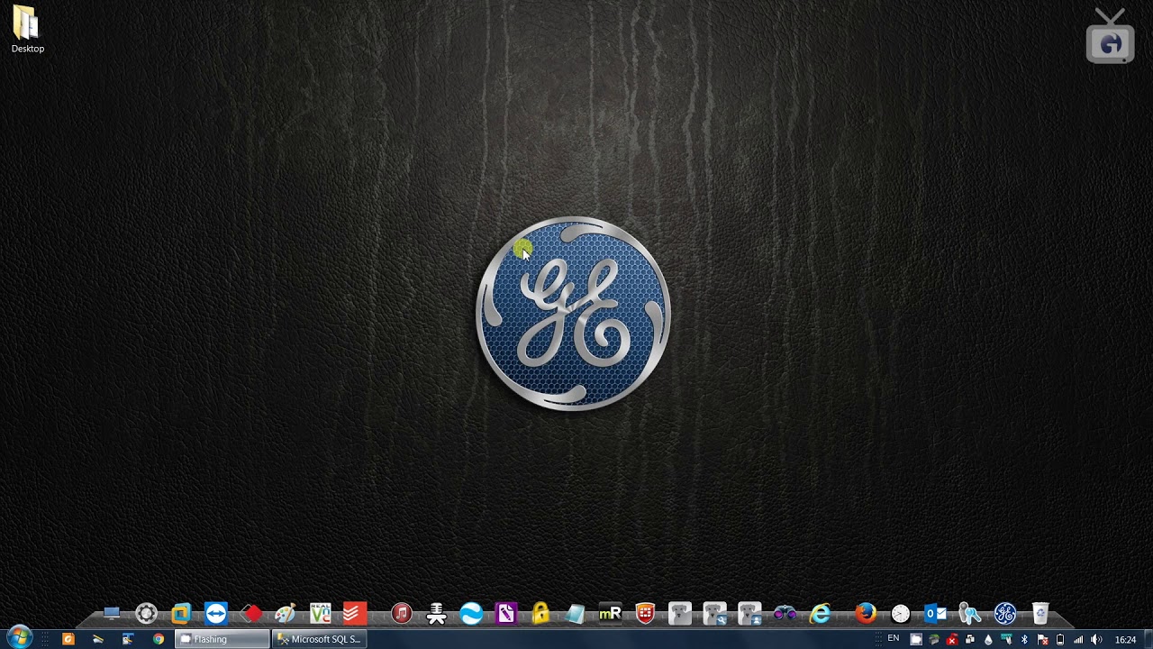Launch the paint palette app in dock
Image resolution: width=1153 pixels, height=649 pixels.
(x=286, y=614)
